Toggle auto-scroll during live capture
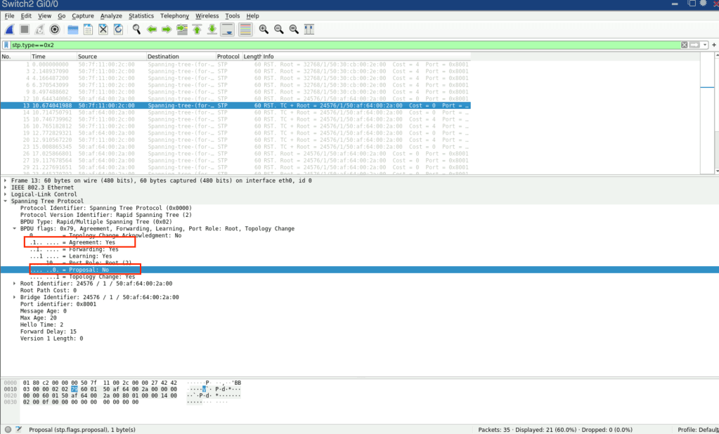 click(228, 29)
